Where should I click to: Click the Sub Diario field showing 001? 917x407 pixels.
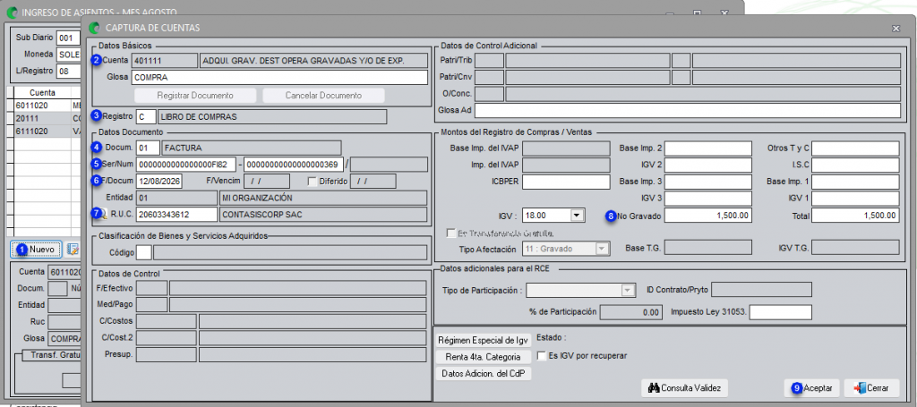click(68, 38)
